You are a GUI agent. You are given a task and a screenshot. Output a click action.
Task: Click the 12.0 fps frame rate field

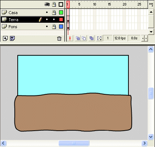click(120, 38)
